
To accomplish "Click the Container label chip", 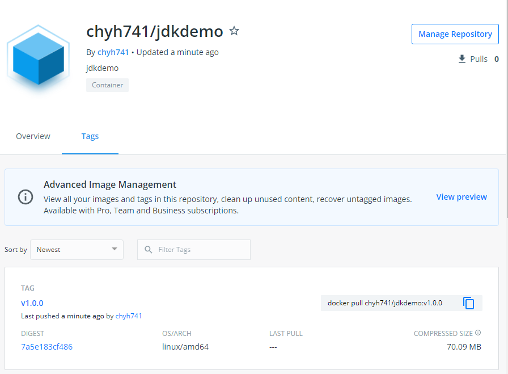I will pyautogui.click(x=107, y=85).
